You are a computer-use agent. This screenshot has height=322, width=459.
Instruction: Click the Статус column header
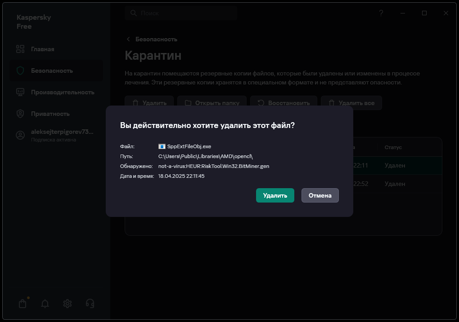[393, 147]
